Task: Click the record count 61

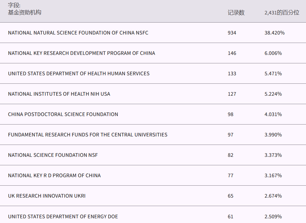Action: click(x=231, y=217)
